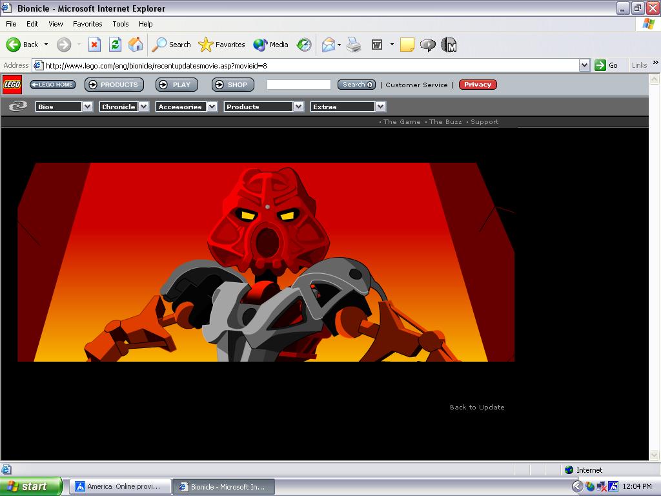Expand the Chronicle dropdown
The height and width of the screenshot is (496, 661).
click(144, 107)
